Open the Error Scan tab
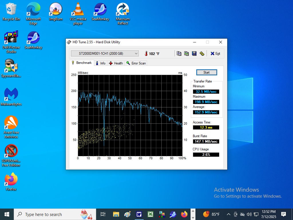This screenshot has height=220, width=293. pos(136,63)
